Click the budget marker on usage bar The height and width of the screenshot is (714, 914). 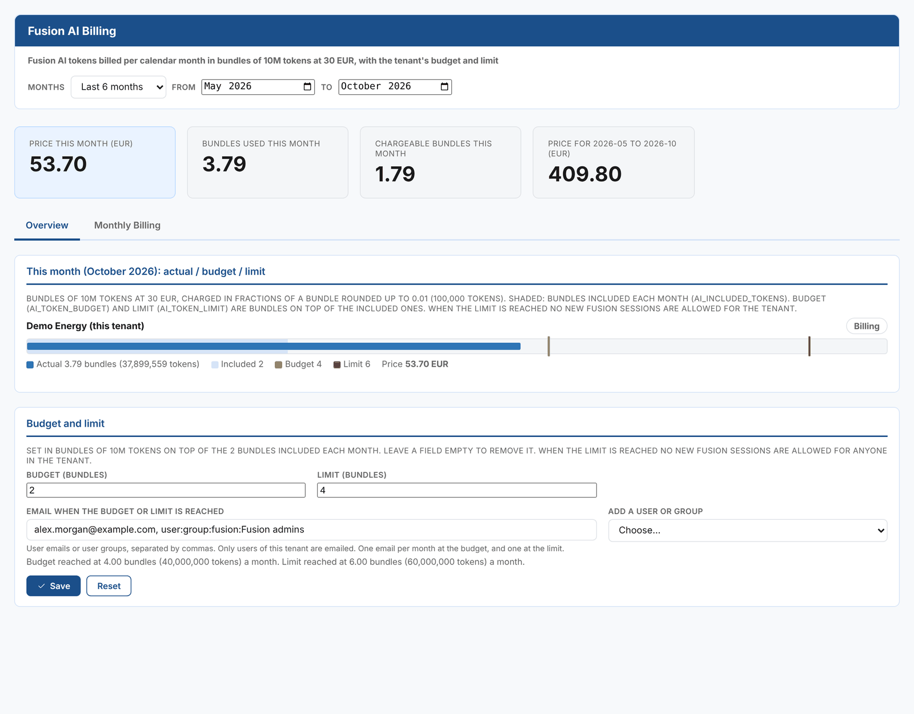coord(548,346)
